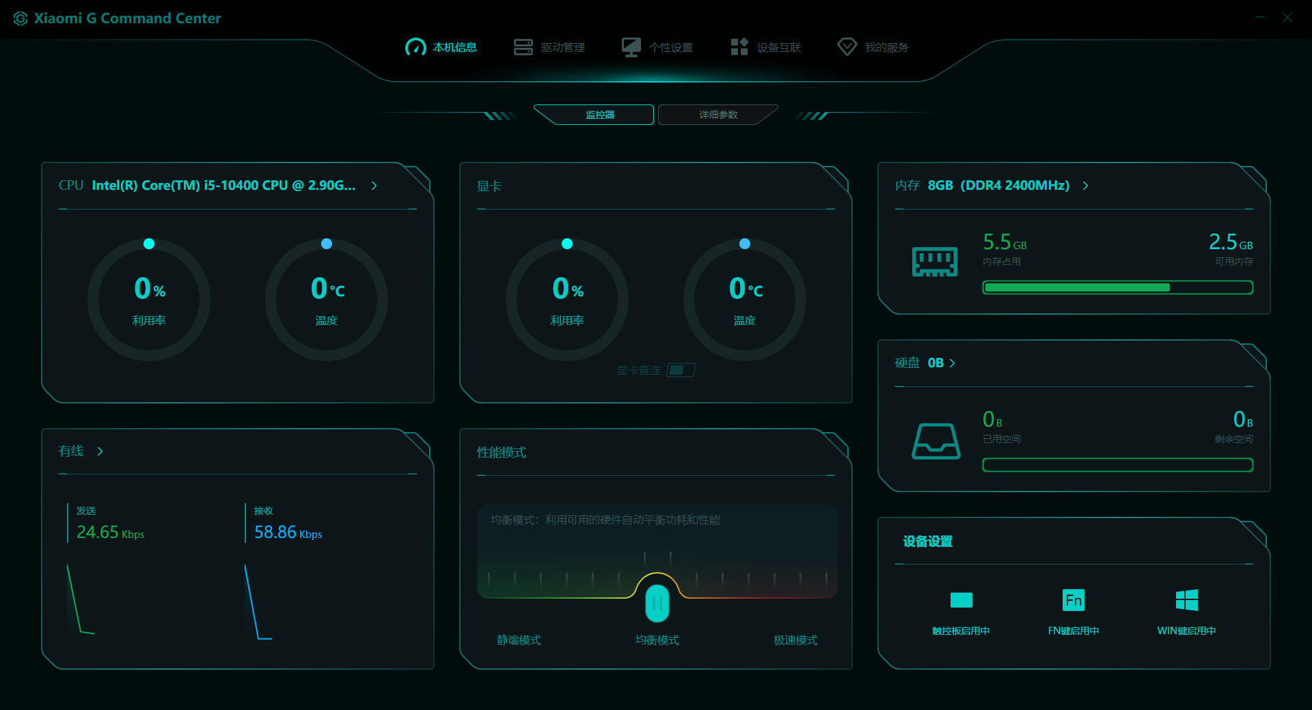This screenshot has height=710, width=1312.
Task: Click the performance mode slider knob
Action: (x=657, y=603)
